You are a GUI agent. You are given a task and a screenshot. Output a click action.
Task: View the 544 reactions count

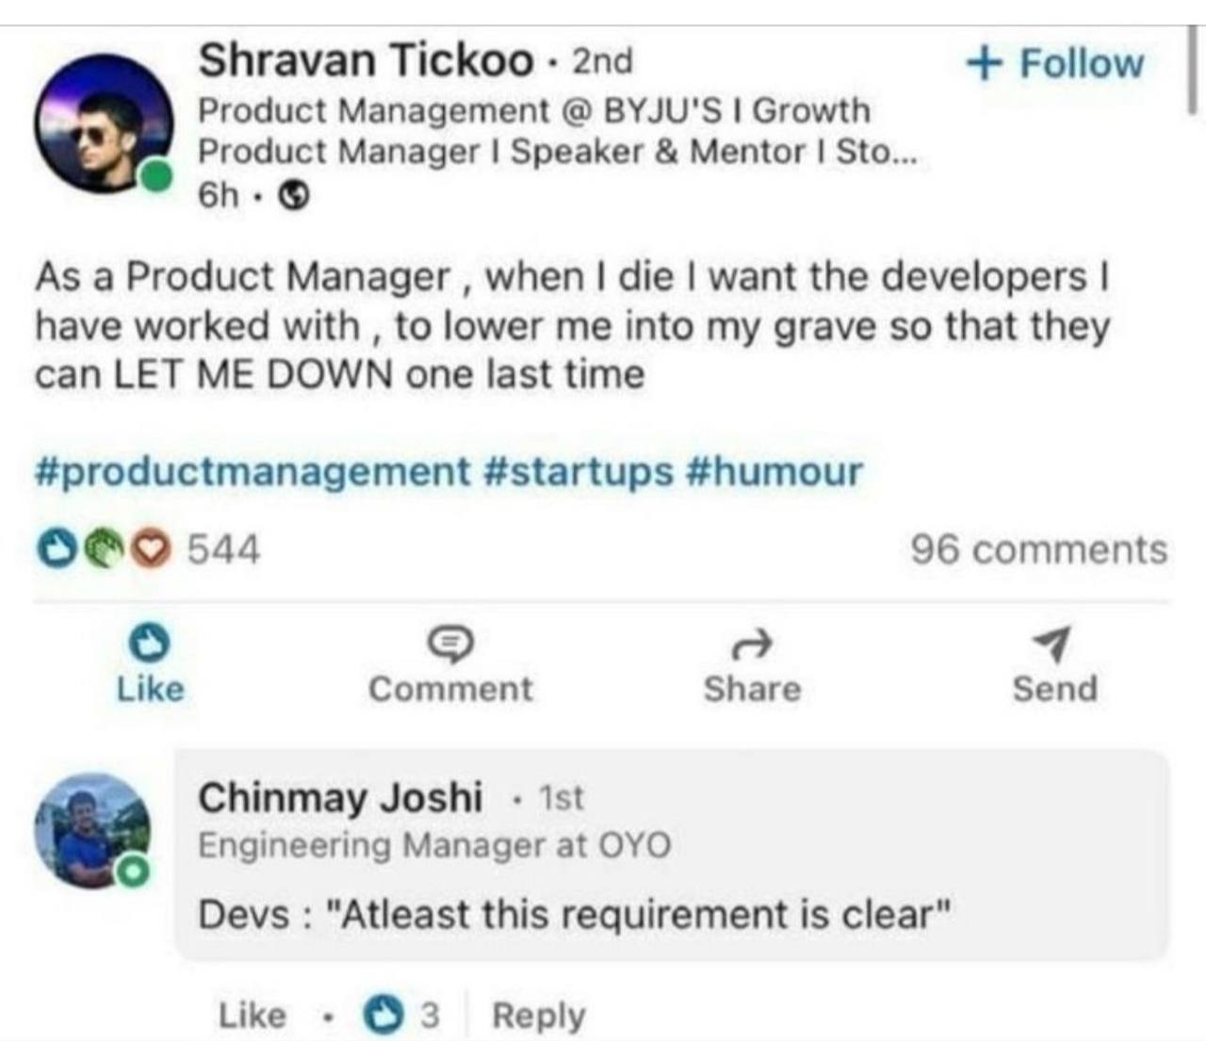(223, 548)
